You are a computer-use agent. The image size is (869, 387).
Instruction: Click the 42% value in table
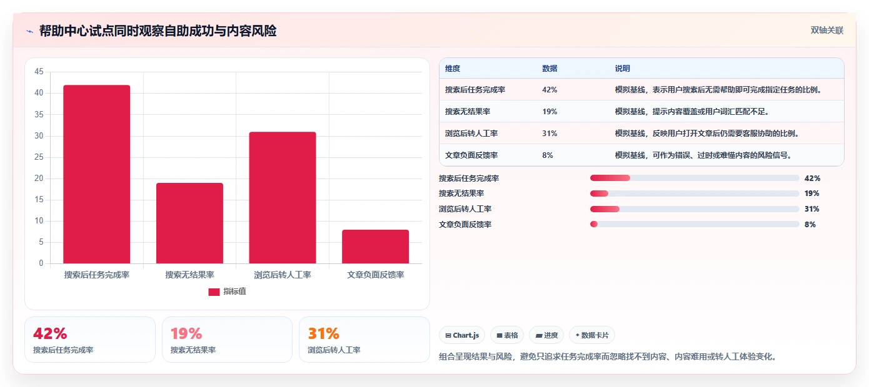[x=550, y=90]
